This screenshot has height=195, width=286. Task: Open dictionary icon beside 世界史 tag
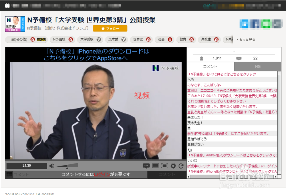click(x=148, y=40)
